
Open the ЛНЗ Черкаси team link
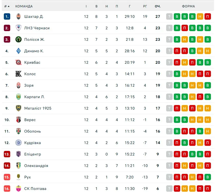(x=37, y=28)
